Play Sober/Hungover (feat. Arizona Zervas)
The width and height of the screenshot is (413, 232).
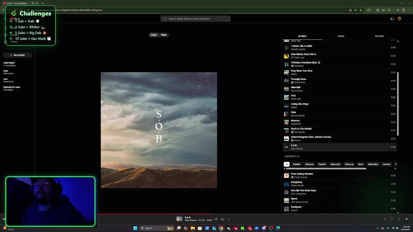pyautogui.click(x=340, y=139)
